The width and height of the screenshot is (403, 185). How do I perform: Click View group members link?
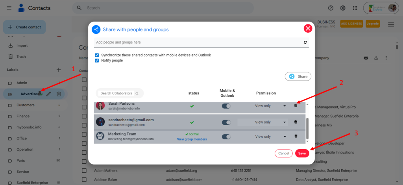[192, 139]
